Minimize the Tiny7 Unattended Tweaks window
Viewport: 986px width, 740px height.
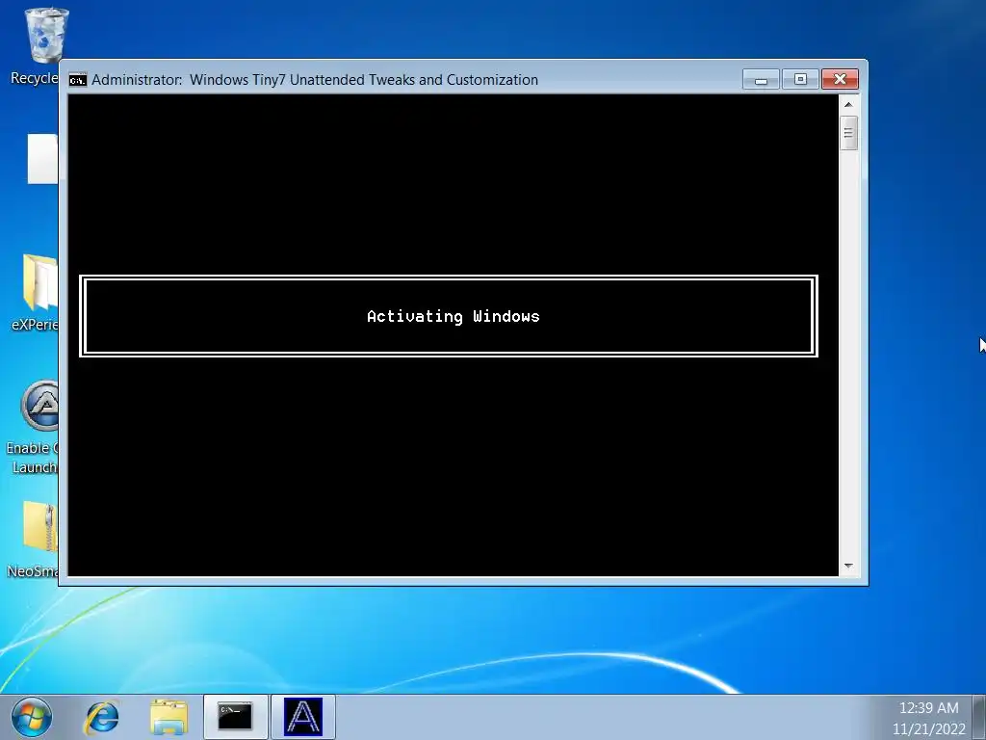[x=761, y=79]
